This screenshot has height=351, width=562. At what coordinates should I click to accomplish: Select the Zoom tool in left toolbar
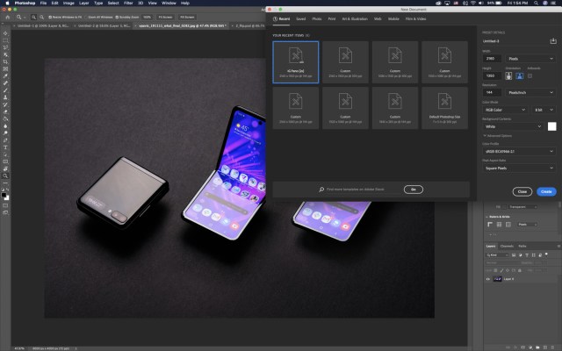point(5,175)
